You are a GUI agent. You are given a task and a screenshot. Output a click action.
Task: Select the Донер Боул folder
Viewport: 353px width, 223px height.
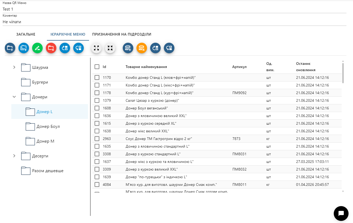(x=48, y=127)
